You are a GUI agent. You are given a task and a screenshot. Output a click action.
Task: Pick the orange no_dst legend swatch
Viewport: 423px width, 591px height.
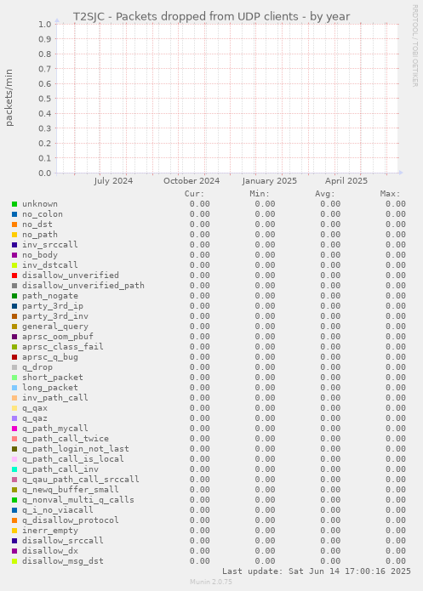(x=14, y=224)
